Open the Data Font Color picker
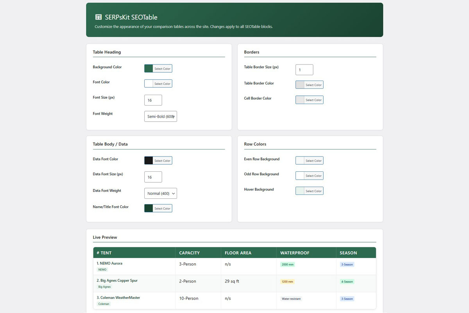The height and width of the screenshot is (313, 469). [x=158, y=160]
